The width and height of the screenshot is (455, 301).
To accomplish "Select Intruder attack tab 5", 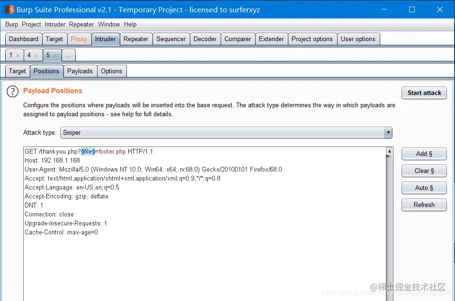I will coord(48,55).
